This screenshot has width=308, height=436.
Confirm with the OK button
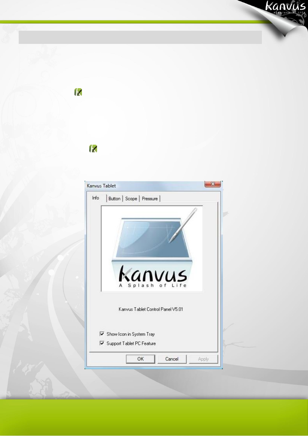click(x=140, y=359)
